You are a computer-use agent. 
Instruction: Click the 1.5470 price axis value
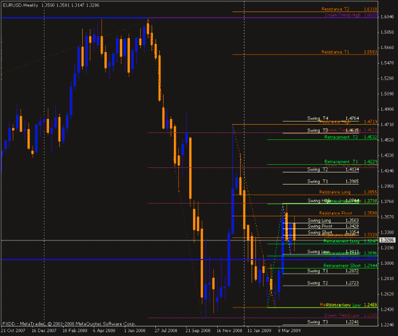pyautogui.click(x=387, y=63)
